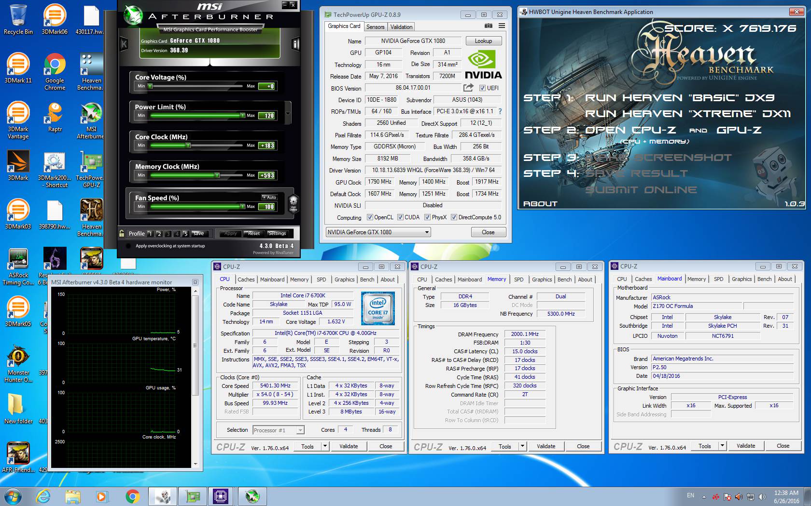Open GPU-Z hamburger menu icon
The height and width of the screenshot is (506, 811).
tap(502, 26)
